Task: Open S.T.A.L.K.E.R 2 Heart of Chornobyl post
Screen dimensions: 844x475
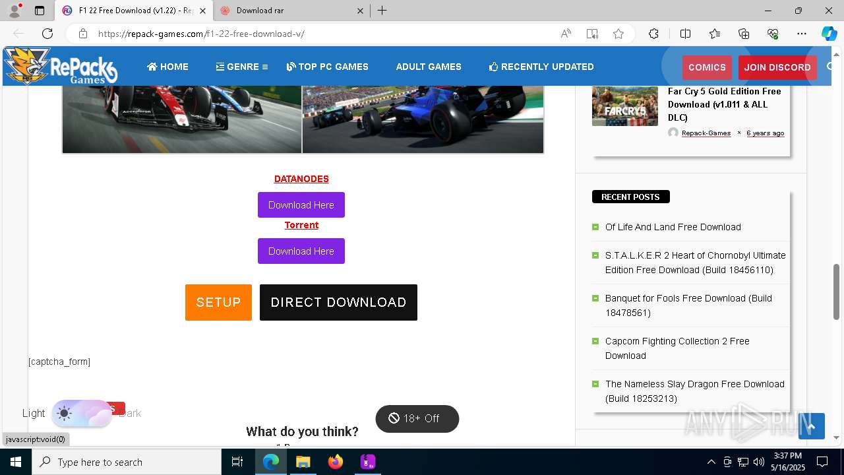Action: click(x=696, y=263)
